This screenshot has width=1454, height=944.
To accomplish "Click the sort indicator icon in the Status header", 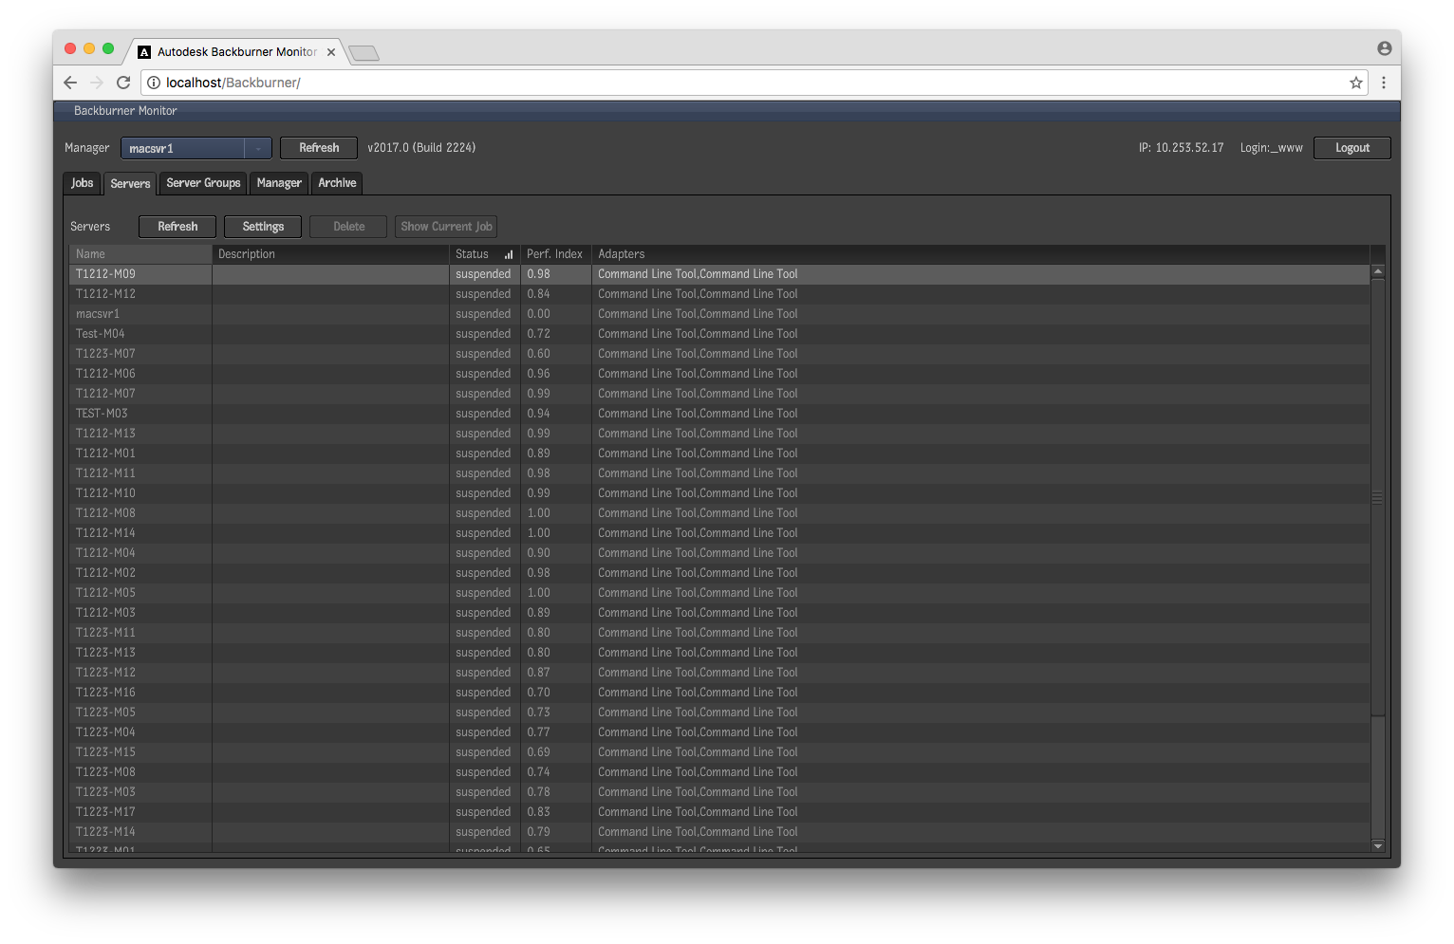I will click(509, 254).
